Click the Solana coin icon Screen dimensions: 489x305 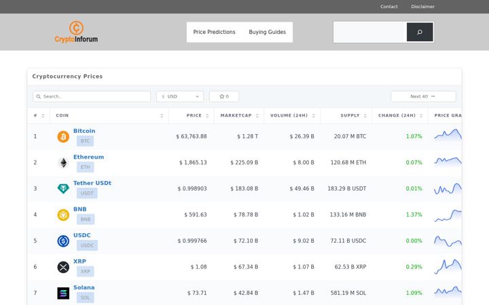[63, 293]
